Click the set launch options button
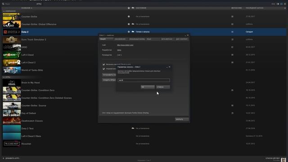The image size is (288, 162). (x=109, y=75)
